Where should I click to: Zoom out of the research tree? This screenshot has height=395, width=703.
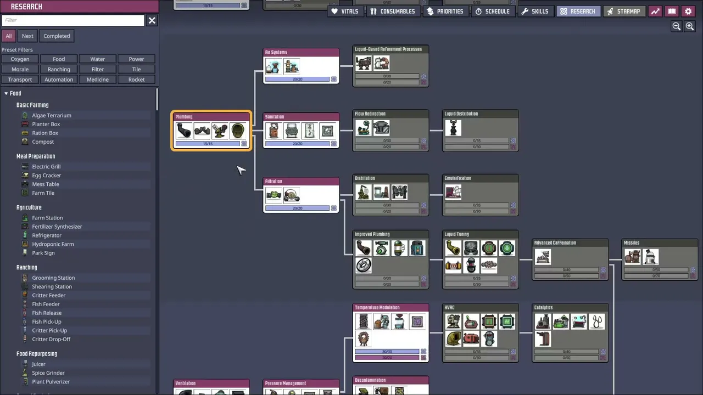click(x=677, y=26)
